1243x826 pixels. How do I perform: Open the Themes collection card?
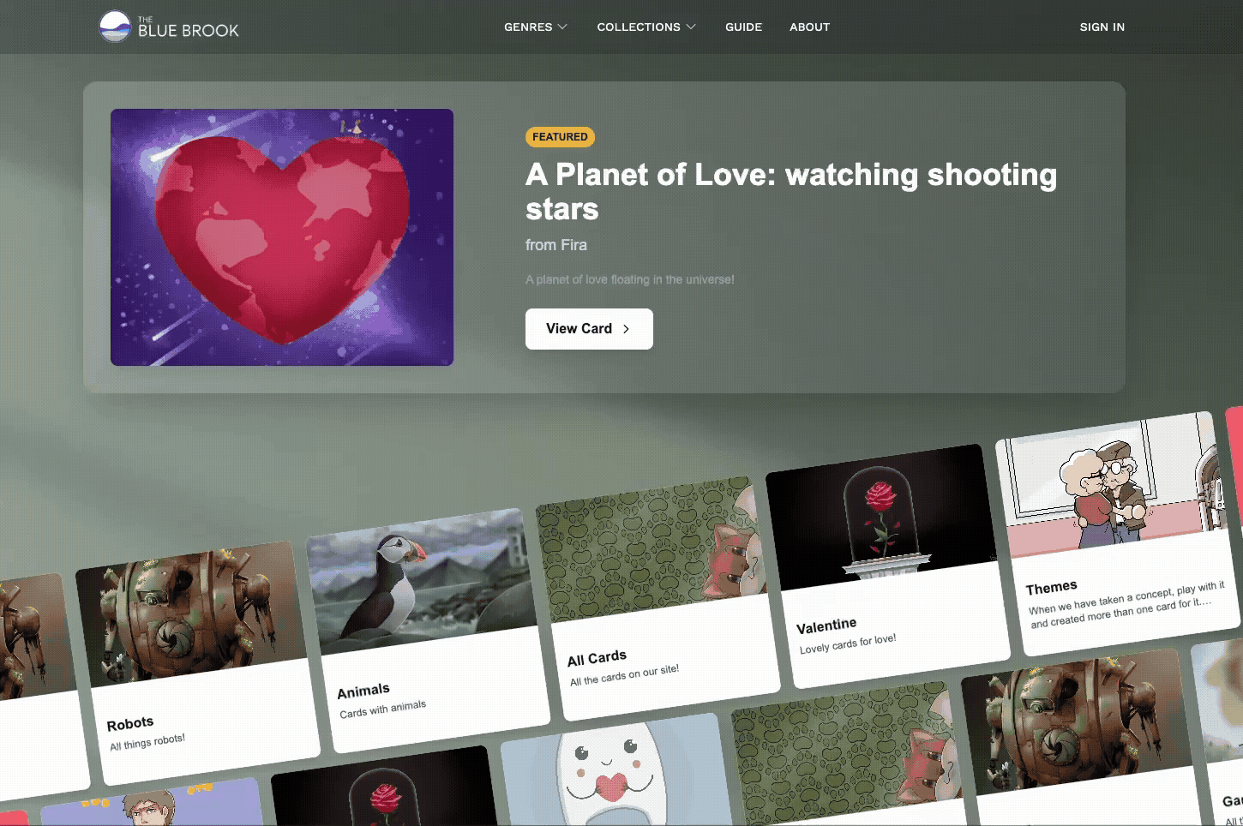coord(1114,531)
